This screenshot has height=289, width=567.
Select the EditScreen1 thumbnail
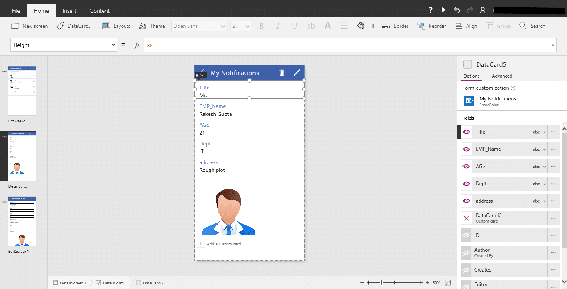pos(22,222)
